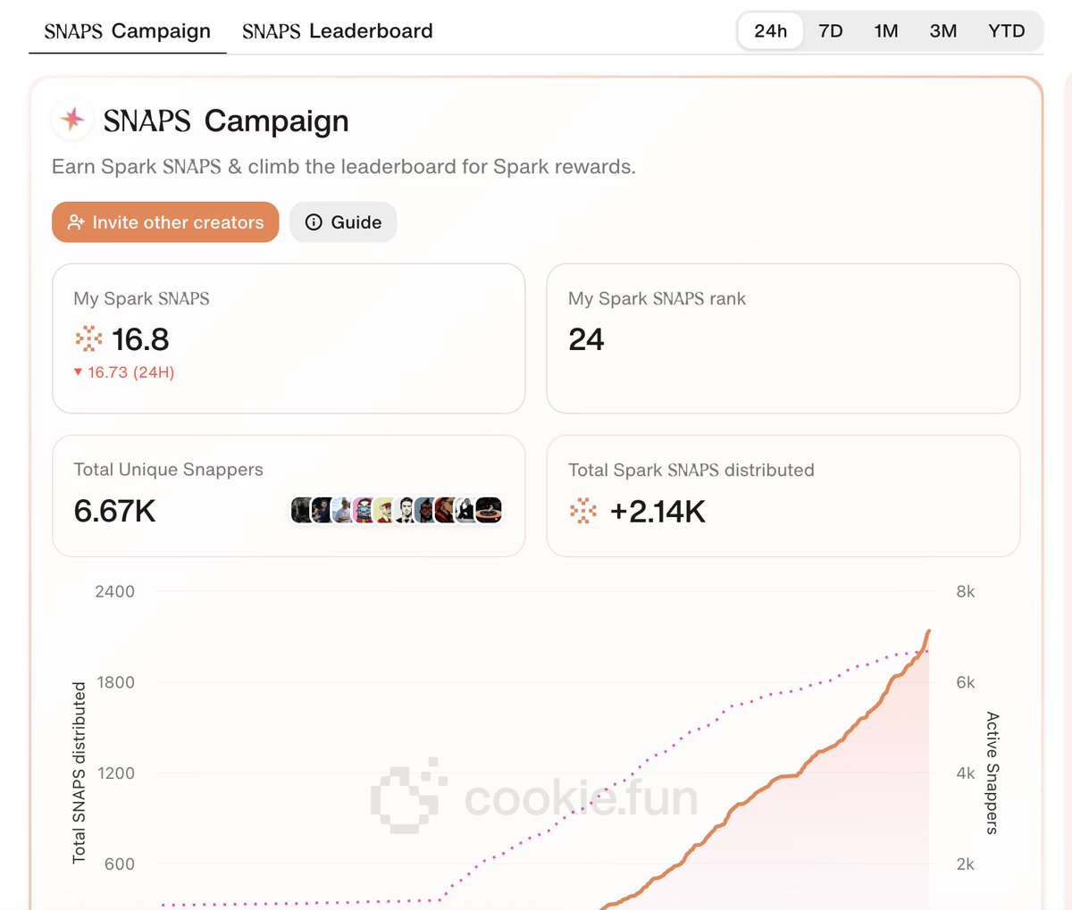The image size is (1072, 910).
Task: Click the Total Unique Snappers label
Action: click(x=168, y=470)
